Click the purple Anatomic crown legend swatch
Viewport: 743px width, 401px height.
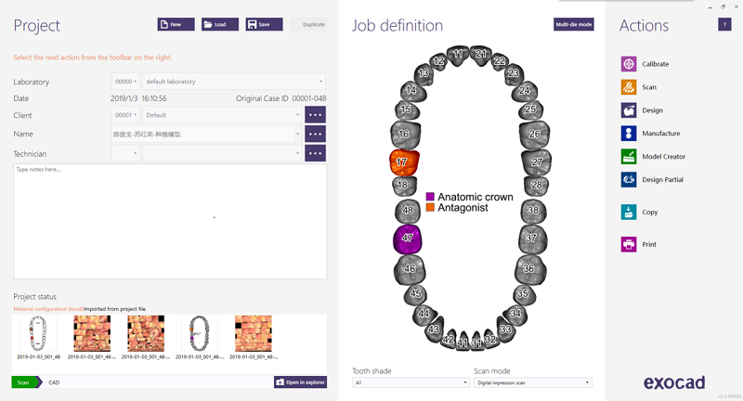point(431,198)
